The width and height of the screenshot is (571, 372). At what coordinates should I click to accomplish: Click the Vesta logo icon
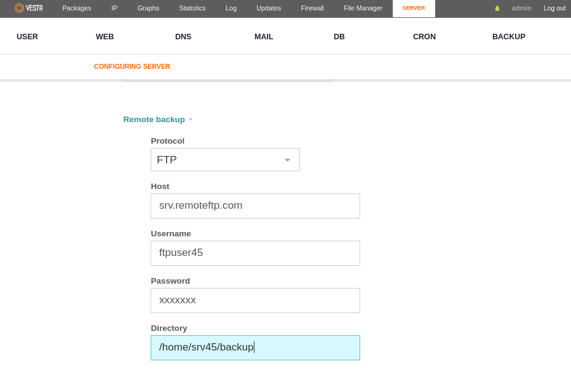point(19,8)
